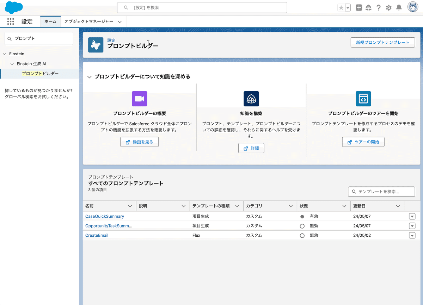Open the 状況 column menu chevron
423x305 pixels.
tap(344, 206)
